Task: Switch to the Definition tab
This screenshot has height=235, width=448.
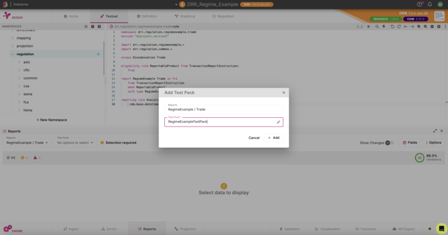Action: [x=147, y=16]
